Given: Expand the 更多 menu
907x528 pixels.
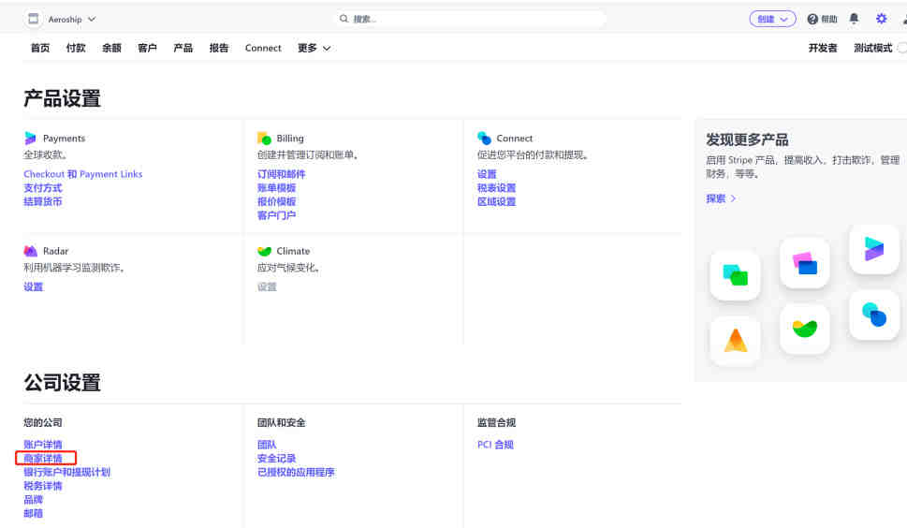Looking at the screenshot, I should (315, 48).
